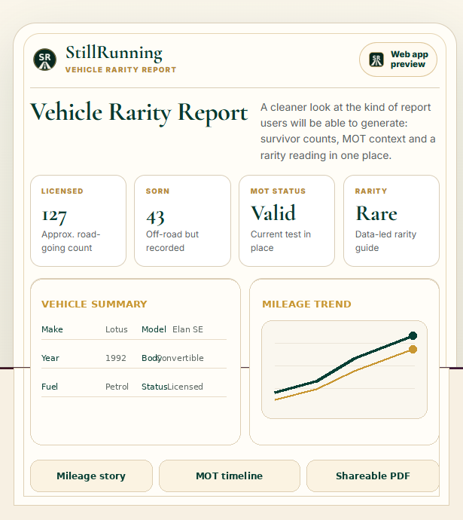Click the 'Approx. road-going count' caption
The width and height of the screenshot is (463, 520).
(x=71, y=241)
